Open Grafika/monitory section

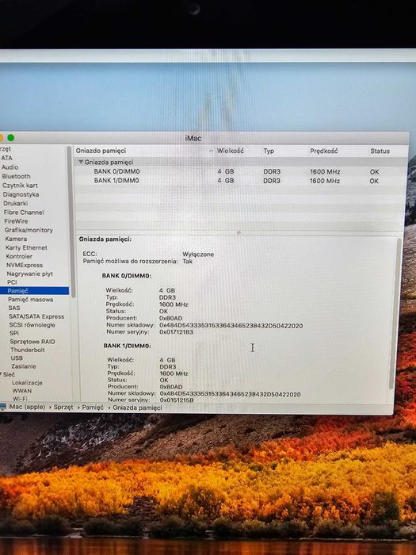(x=29, y=230)
